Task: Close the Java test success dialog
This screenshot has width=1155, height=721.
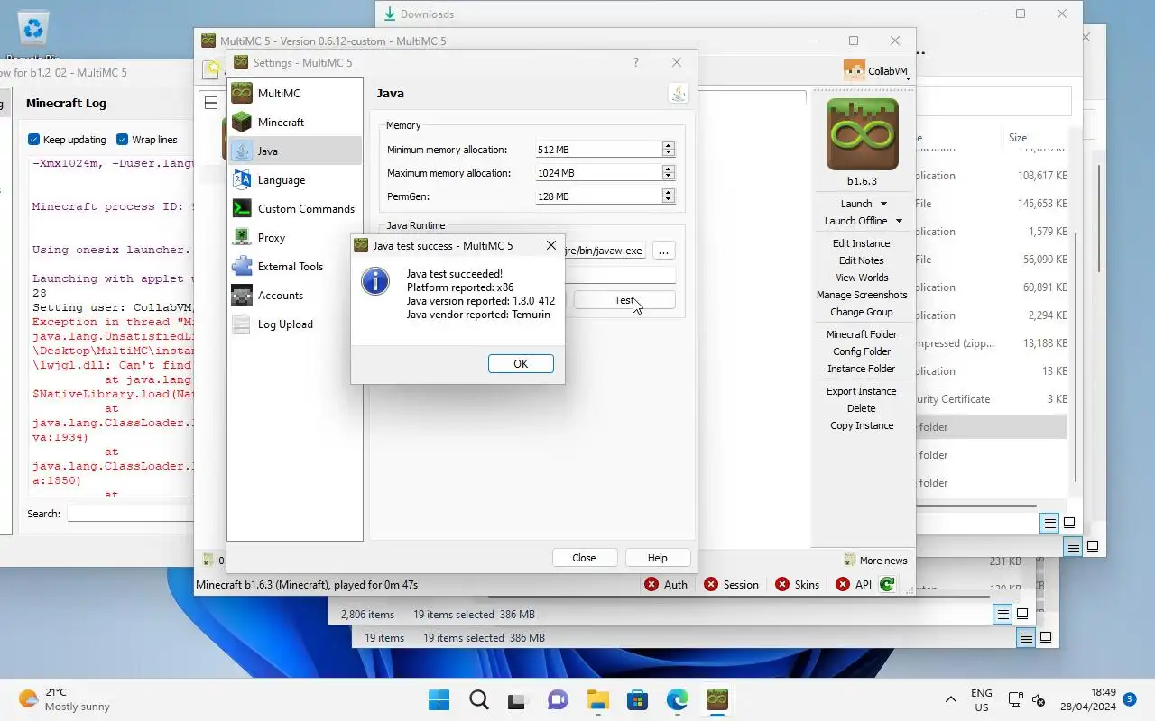Action: [x=551, y=245]
